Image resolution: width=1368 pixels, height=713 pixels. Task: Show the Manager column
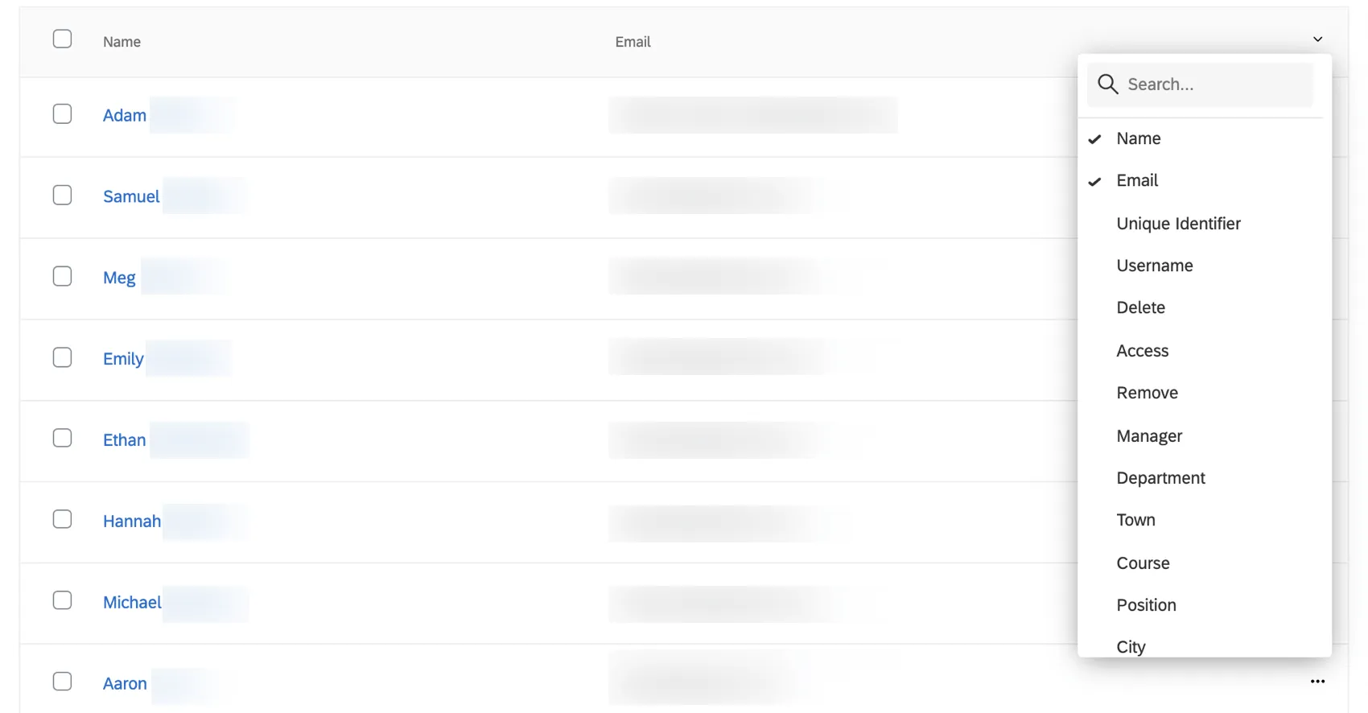[x=1149, y=435]
